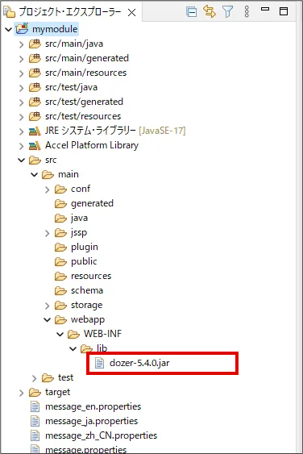Click the src/main/generated package folder icon
The width and height of the screenshot is (303, 454).
tap(35, 58)
